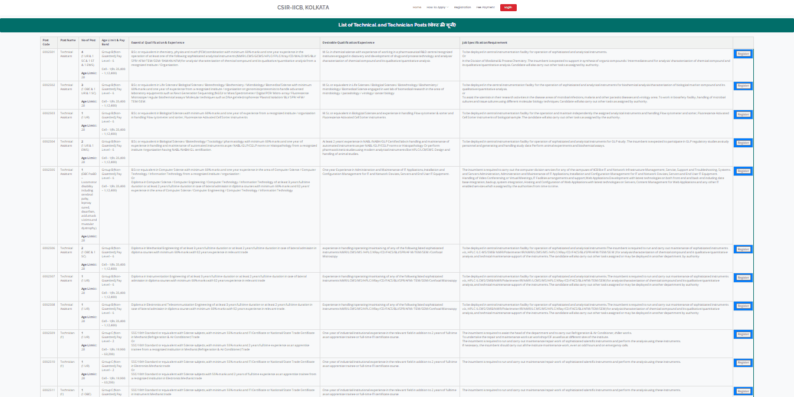Click the List of Technical Posts banner
This screenshot has width=794, height=397.
[396, 25]
